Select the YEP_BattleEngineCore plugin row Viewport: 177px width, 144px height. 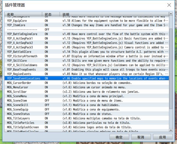pyautogui.click(x=87, y=34)
